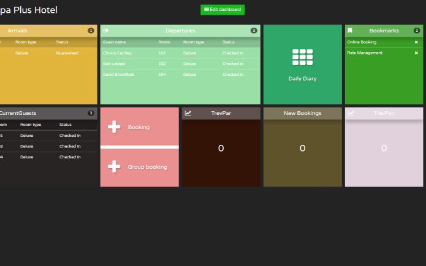
Task: Click Christy Camley's Checked In status
Action: [x=233, y=53]
